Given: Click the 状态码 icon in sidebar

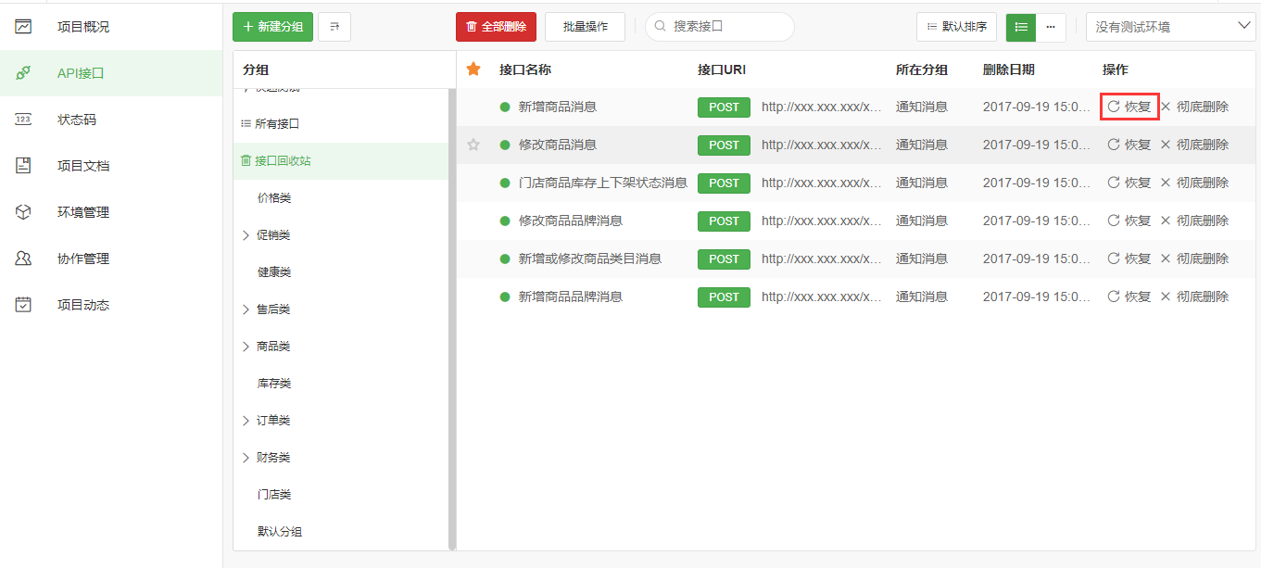Looking at the screenshot, I should point(24,120).
